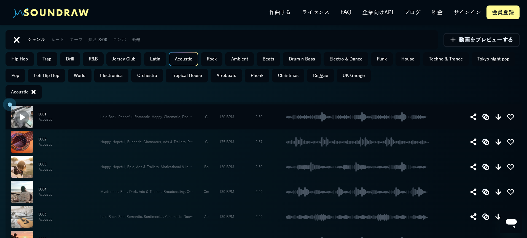Share track 0005
This screenshot has height=238, width=527.
pyautogui.click(x=473, y=217)
